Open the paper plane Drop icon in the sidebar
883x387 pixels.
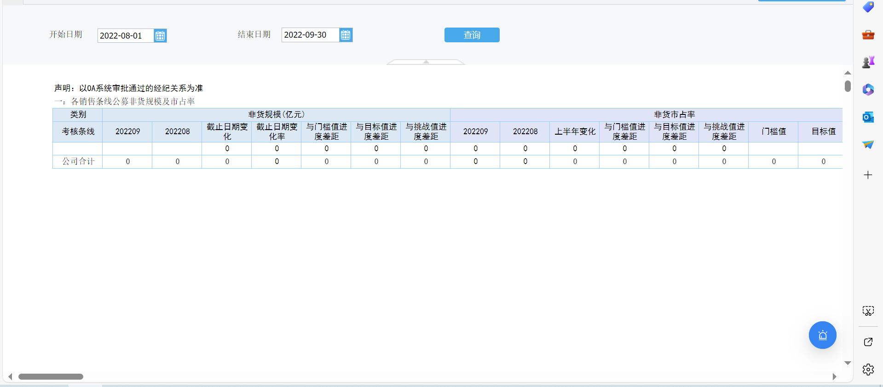click(x=868, y=145)
